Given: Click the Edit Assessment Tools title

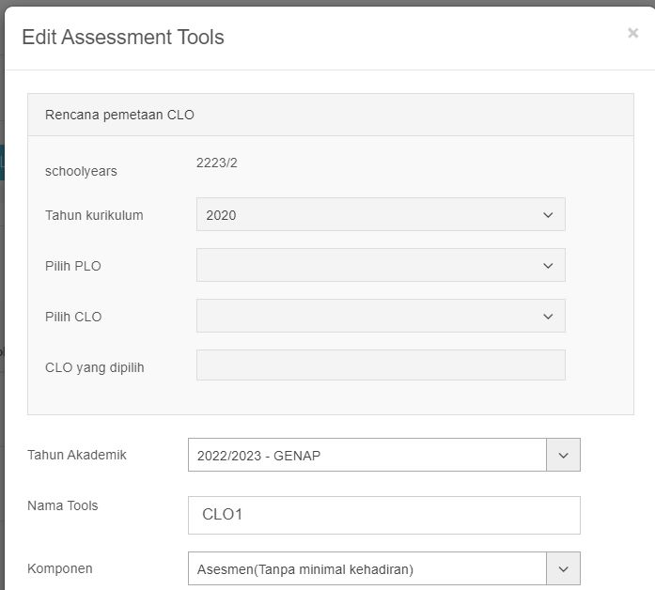Looking at the screenshot, I should 123,38.
